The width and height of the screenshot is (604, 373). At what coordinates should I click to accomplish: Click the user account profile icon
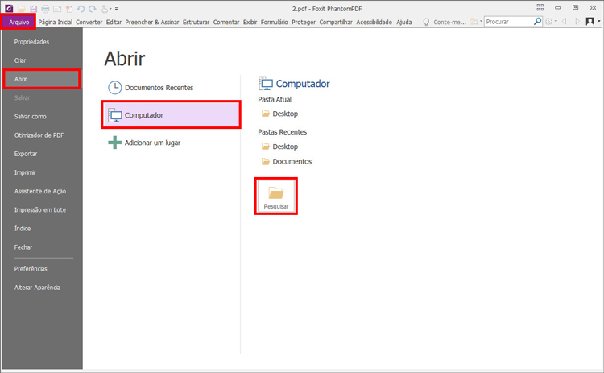pyautogui.click(x=590, y=22)
